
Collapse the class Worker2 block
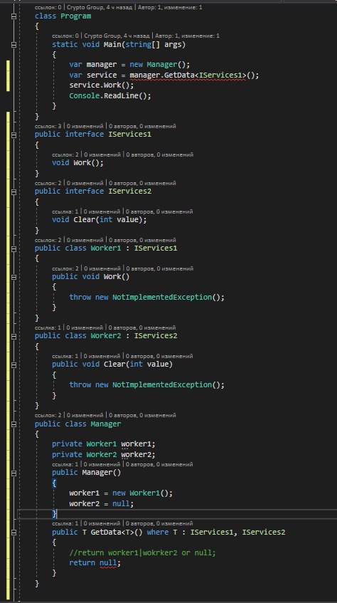pos(14,336)
